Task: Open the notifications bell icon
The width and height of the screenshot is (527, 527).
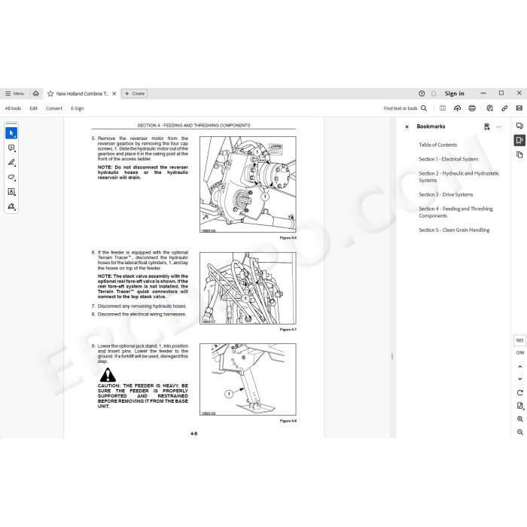Action: coord(434,93)
